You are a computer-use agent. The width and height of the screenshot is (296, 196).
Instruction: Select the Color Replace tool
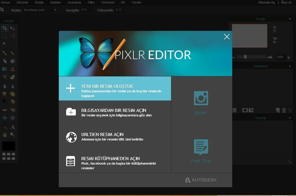[5, 77]
